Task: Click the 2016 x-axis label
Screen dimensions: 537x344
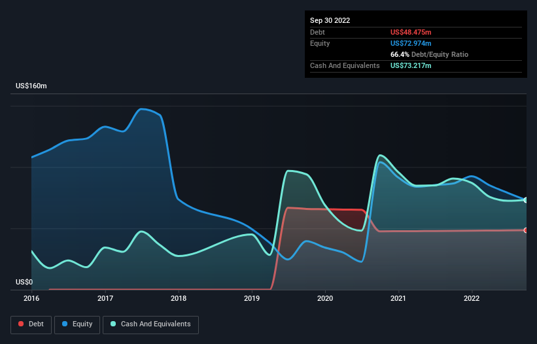Action: click(x=31, y=298)
